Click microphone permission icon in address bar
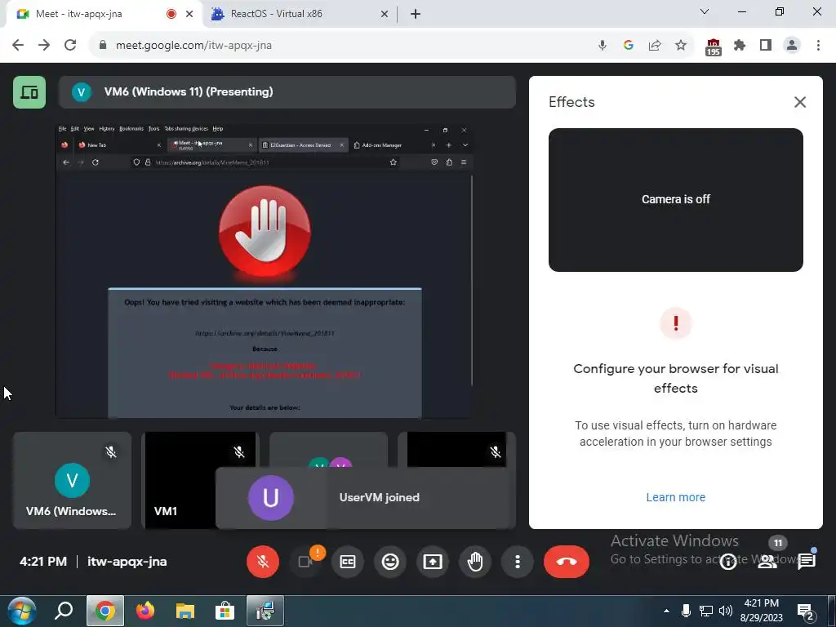Viewport: 836px width, 627px height. (x=602, y=46)
